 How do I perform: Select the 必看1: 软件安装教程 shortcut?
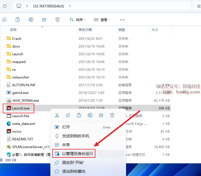31,155
